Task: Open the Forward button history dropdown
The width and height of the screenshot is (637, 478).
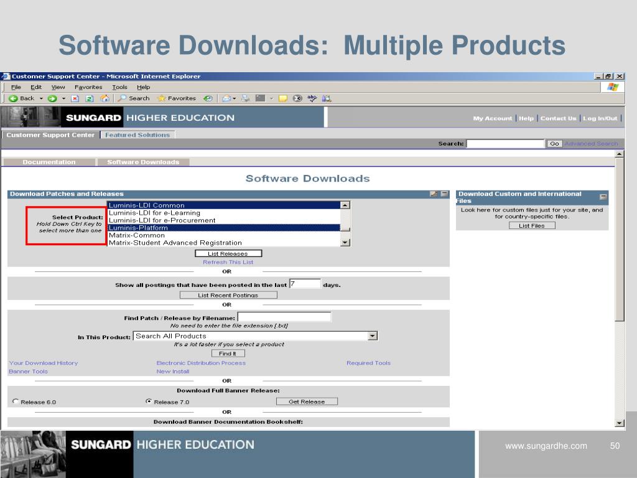Action: (x=63, y=98)
